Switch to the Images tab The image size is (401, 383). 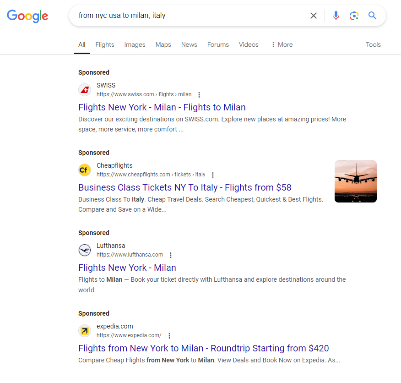[x=135, y=44]
